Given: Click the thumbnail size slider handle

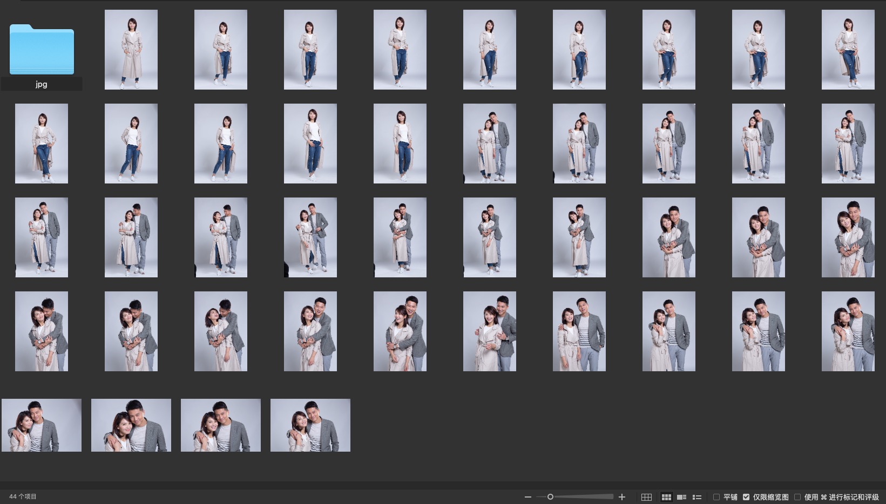Looking at the screenshot, I should tap(550, 497).
